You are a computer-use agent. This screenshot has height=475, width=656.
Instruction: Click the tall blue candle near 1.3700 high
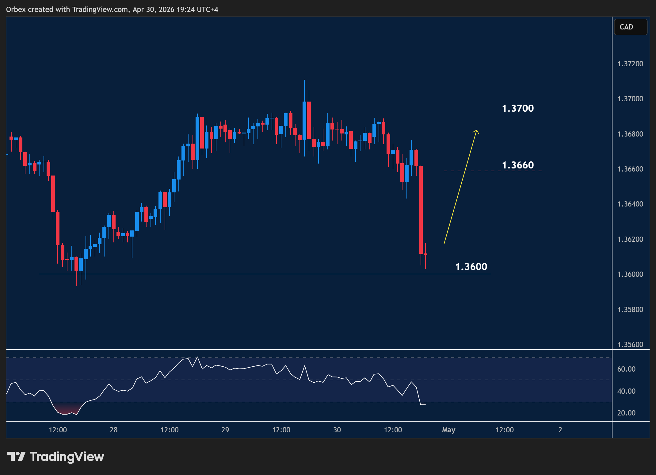click(304, 121)
